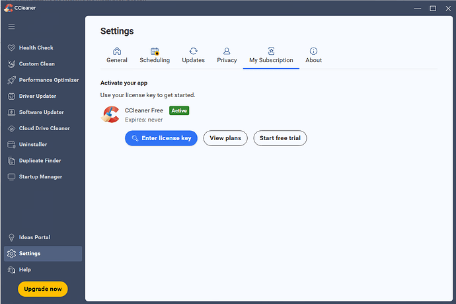Switch to the Scheduling tab
Image resolution: width=456 pixels, height=304 pixels.
(x=155, y=56)
